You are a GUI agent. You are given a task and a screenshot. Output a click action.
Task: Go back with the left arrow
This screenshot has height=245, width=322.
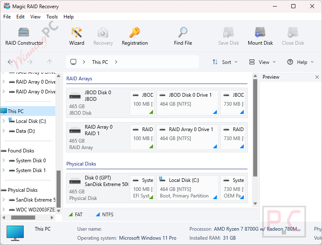(x=10, y=62)
